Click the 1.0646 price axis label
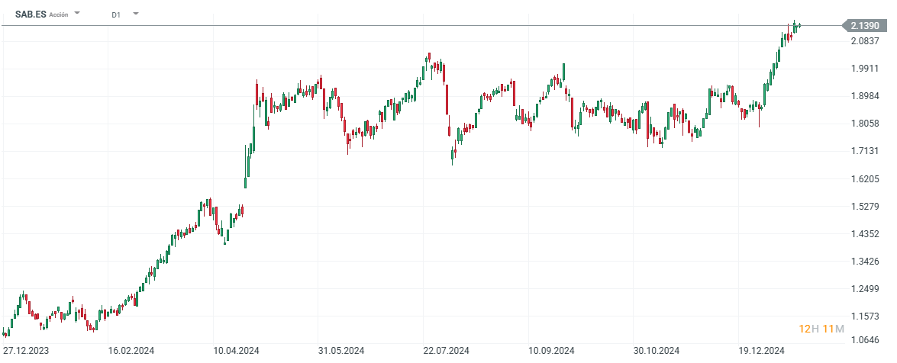 (866, 340)
